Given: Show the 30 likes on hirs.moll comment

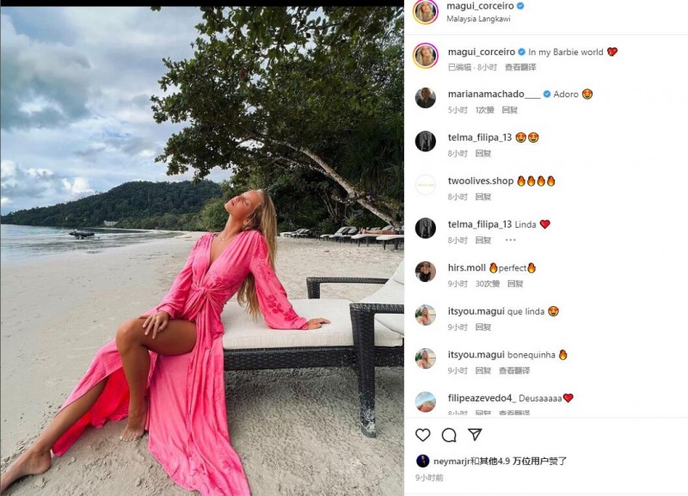Looking at the screenshot, I should [x=488, y=284].
